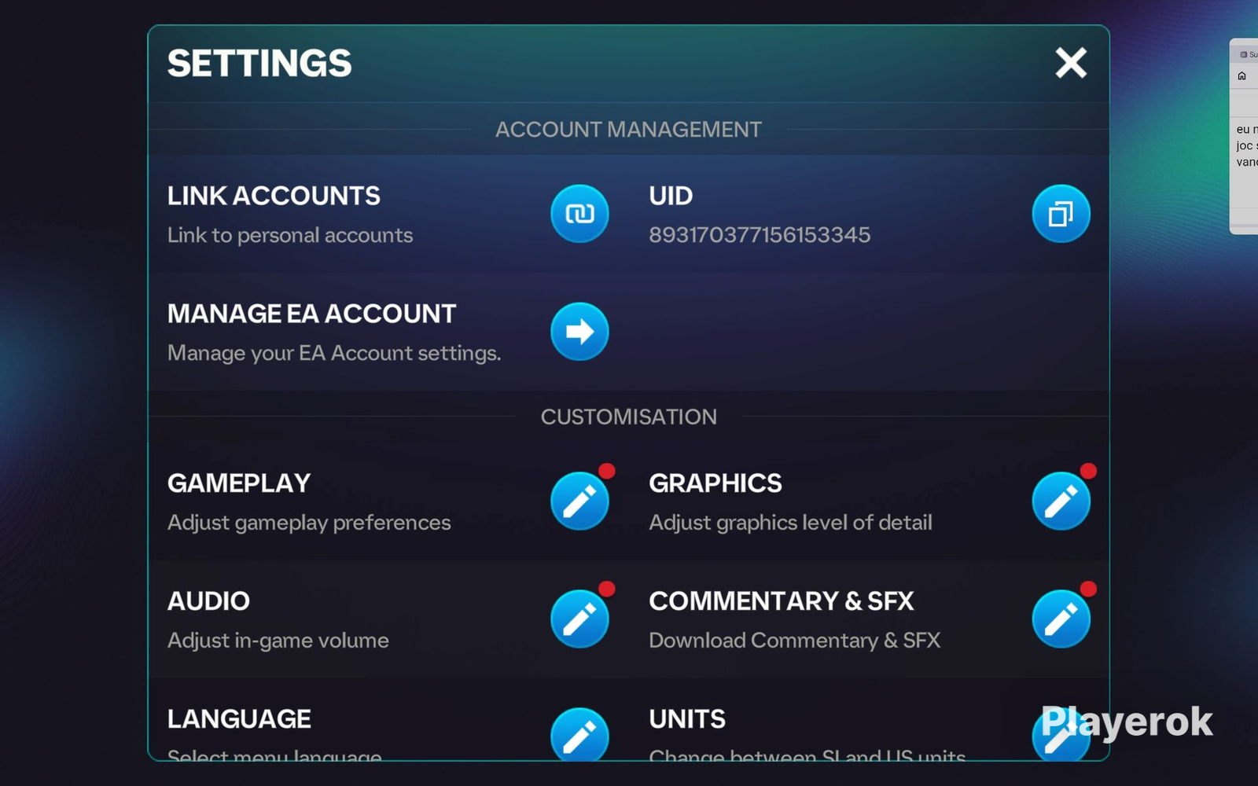Select the UID number text
Viewport: 1258px width, 786px height.
coord(760,235)
